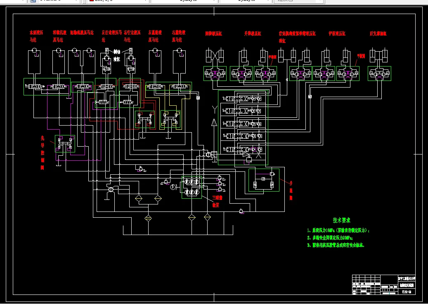Select the 铲板液压缸 label
The image size is (428, 304).
click(337, 33)
